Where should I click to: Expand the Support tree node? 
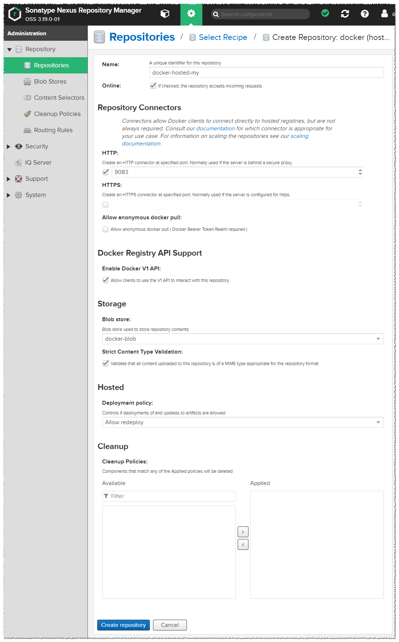9,179
